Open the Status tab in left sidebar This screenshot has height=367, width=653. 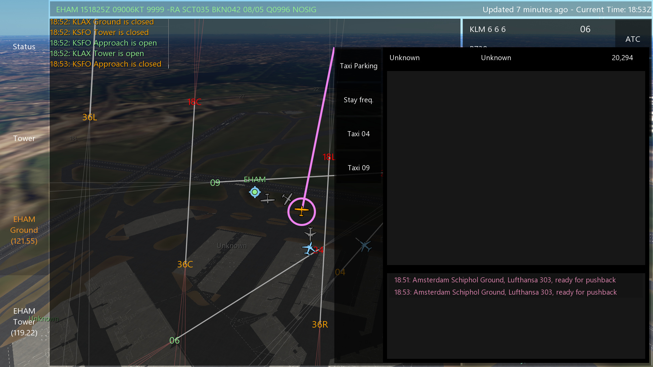(24, 47)
